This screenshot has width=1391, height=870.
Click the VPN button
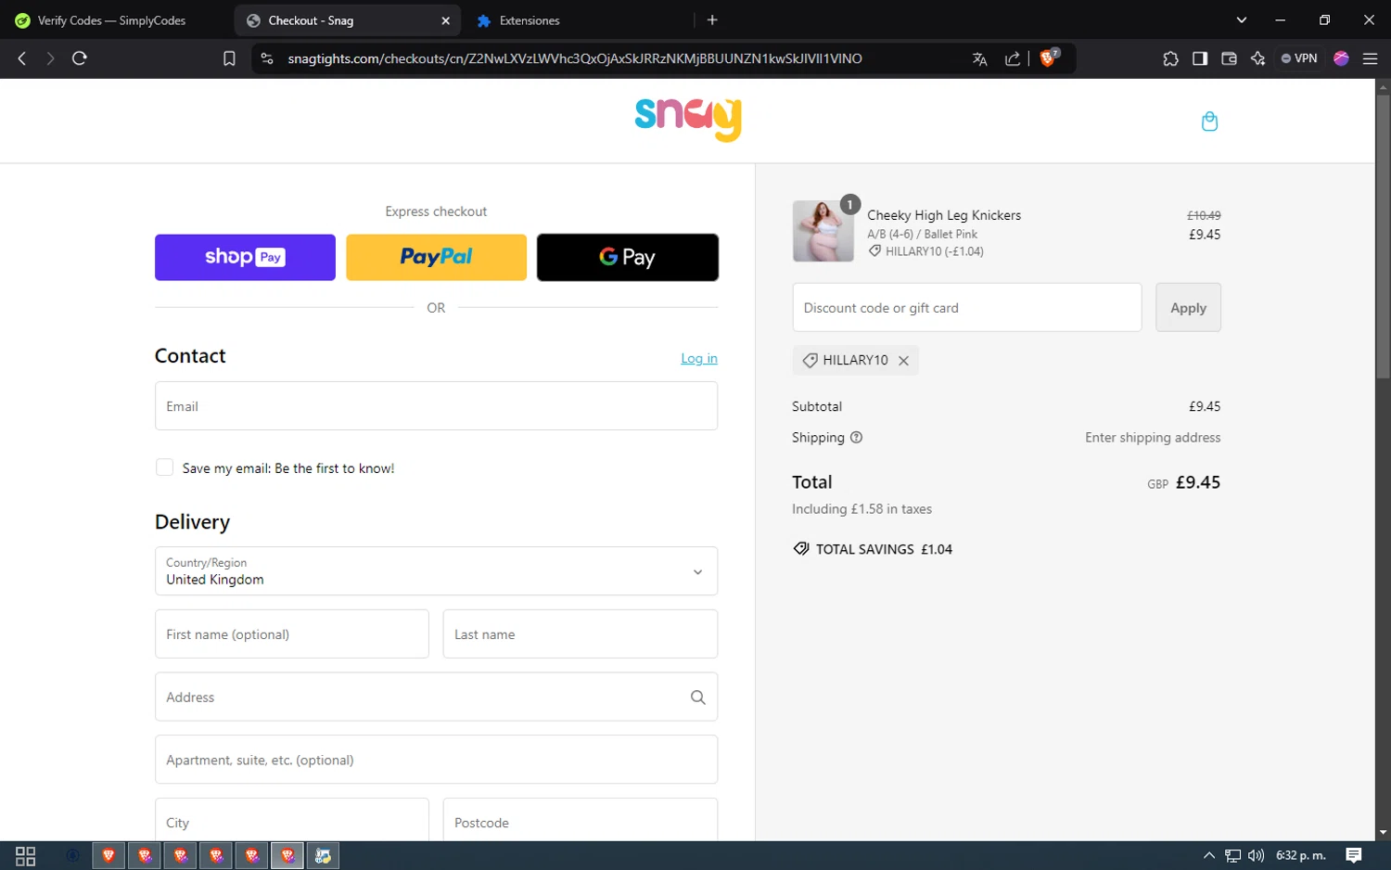tap(1299, 58)
